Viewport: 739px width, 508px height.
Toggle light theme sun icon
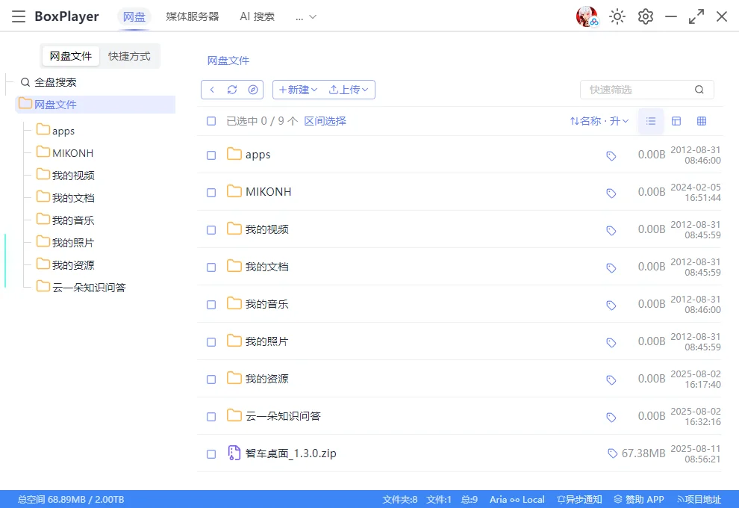click(617, 16)
